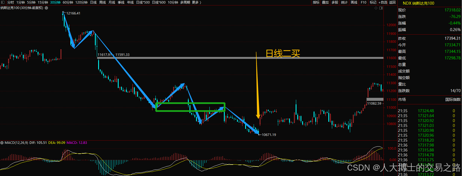Click the 涨跌 value -76.29
Viewport: 462px width, 176px height.
pos(455,17)
